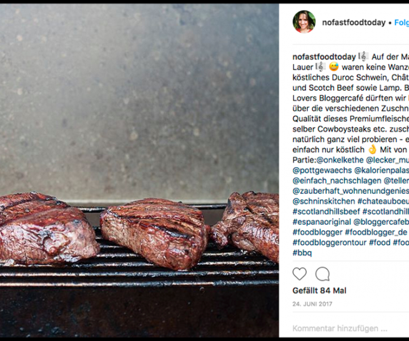Like the post with the heart icon

[300, 274]
